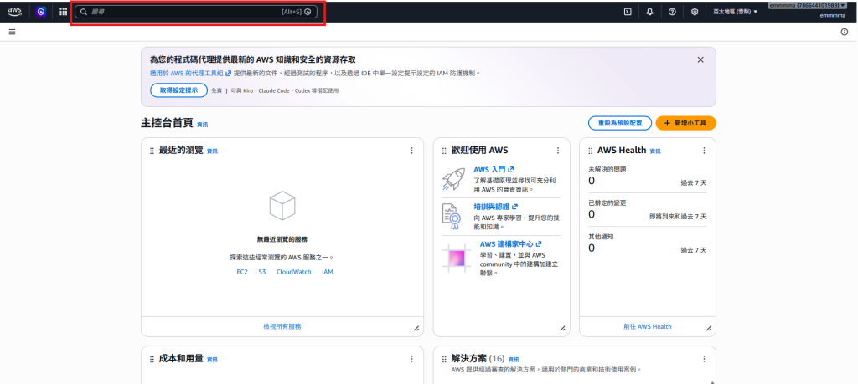The image size is (858, 384).
Task: Open 解決方案 widget three-dot menu
Action: 704,359
